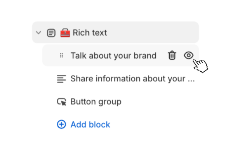Click the drag handle for Talk about your brand
The image size is (233, 155).
pyautogui.click(x=61, y=55)
